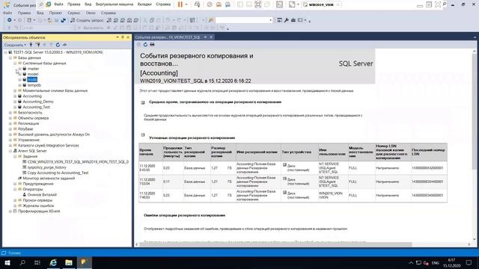Select operator 'Оненов Виталий' in tree
This screenshot has height=269, width=479.
pyautogui.click(x=42, y=194)
